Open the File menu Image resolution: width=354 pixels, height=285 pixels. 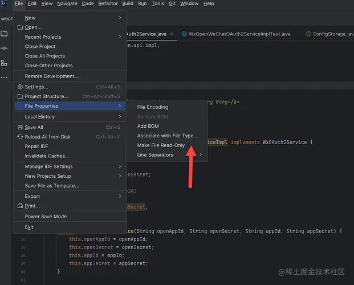coord(19,3)
